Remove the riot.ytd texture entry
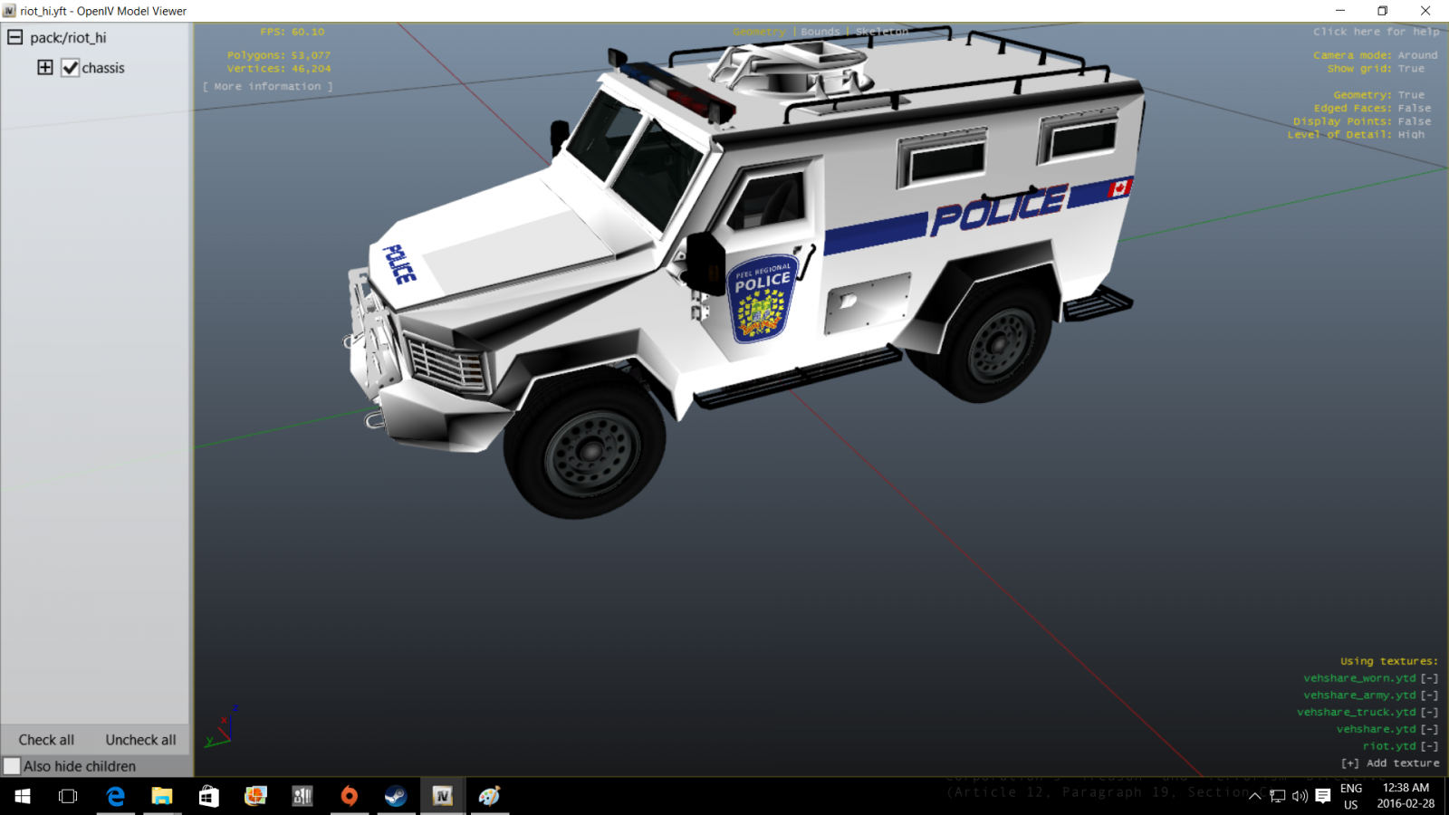Image resolution: width=1449 pixels, height=815 pixels. coord(1429,746)
